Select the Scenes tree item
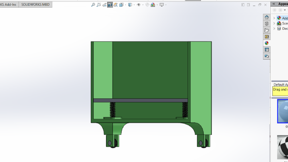This screenshot has height=162, width=288. pos(283,23)
